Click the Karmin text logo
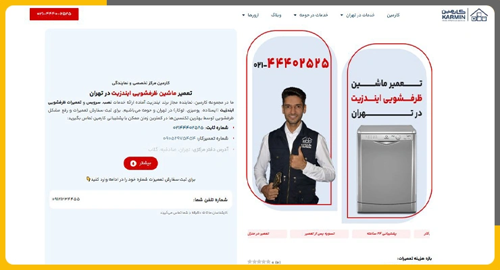 pyautogui.click(x=453, y=15)
